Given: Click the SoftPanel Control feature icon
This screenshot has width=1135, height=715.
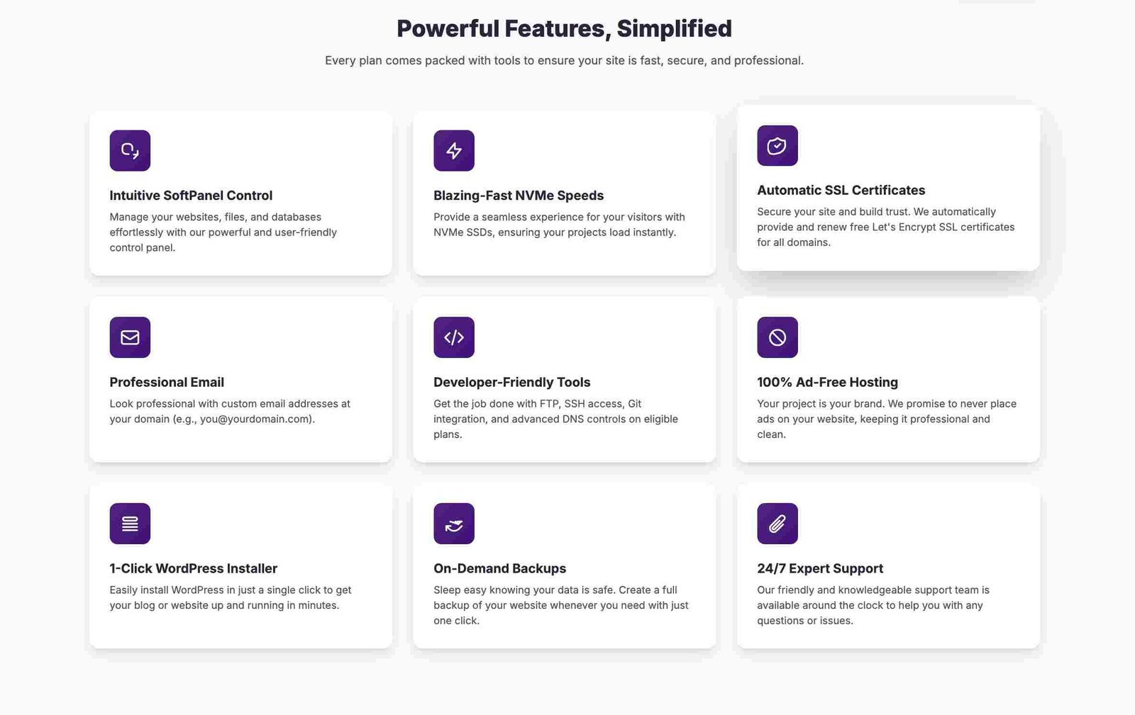Looking at the screenshot, I should point(130,150).
